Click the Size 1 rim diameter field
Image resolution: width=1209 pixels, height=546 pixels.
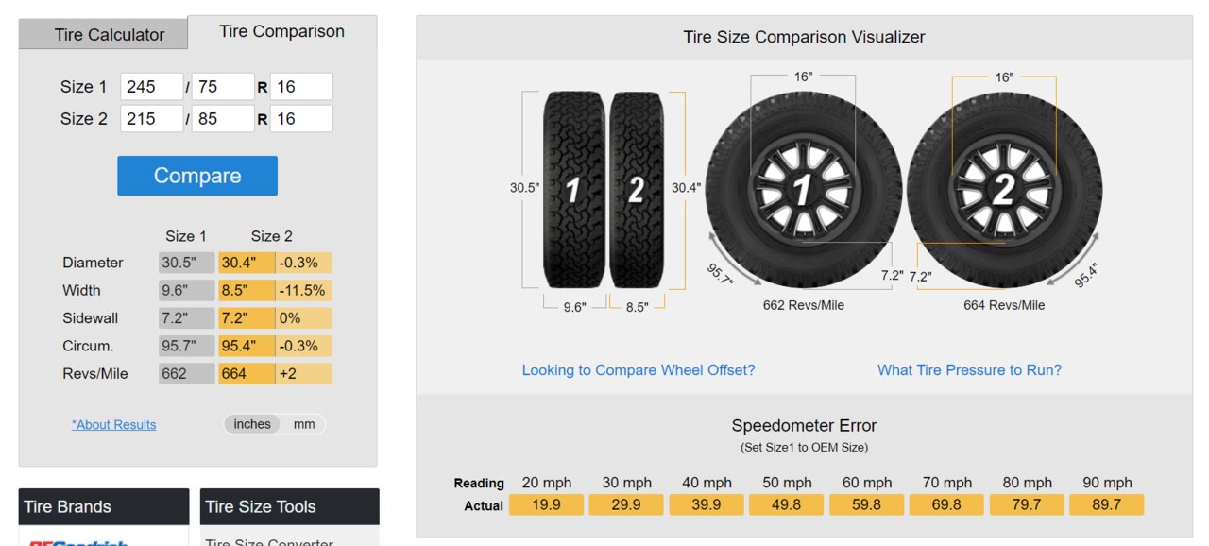point(301,87)
